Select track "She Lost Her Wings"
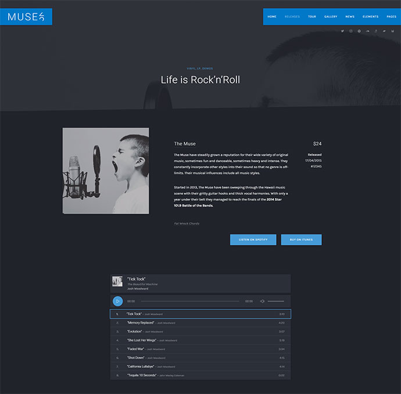This screenshot has height=394, width=401. (x=201, y=340)
